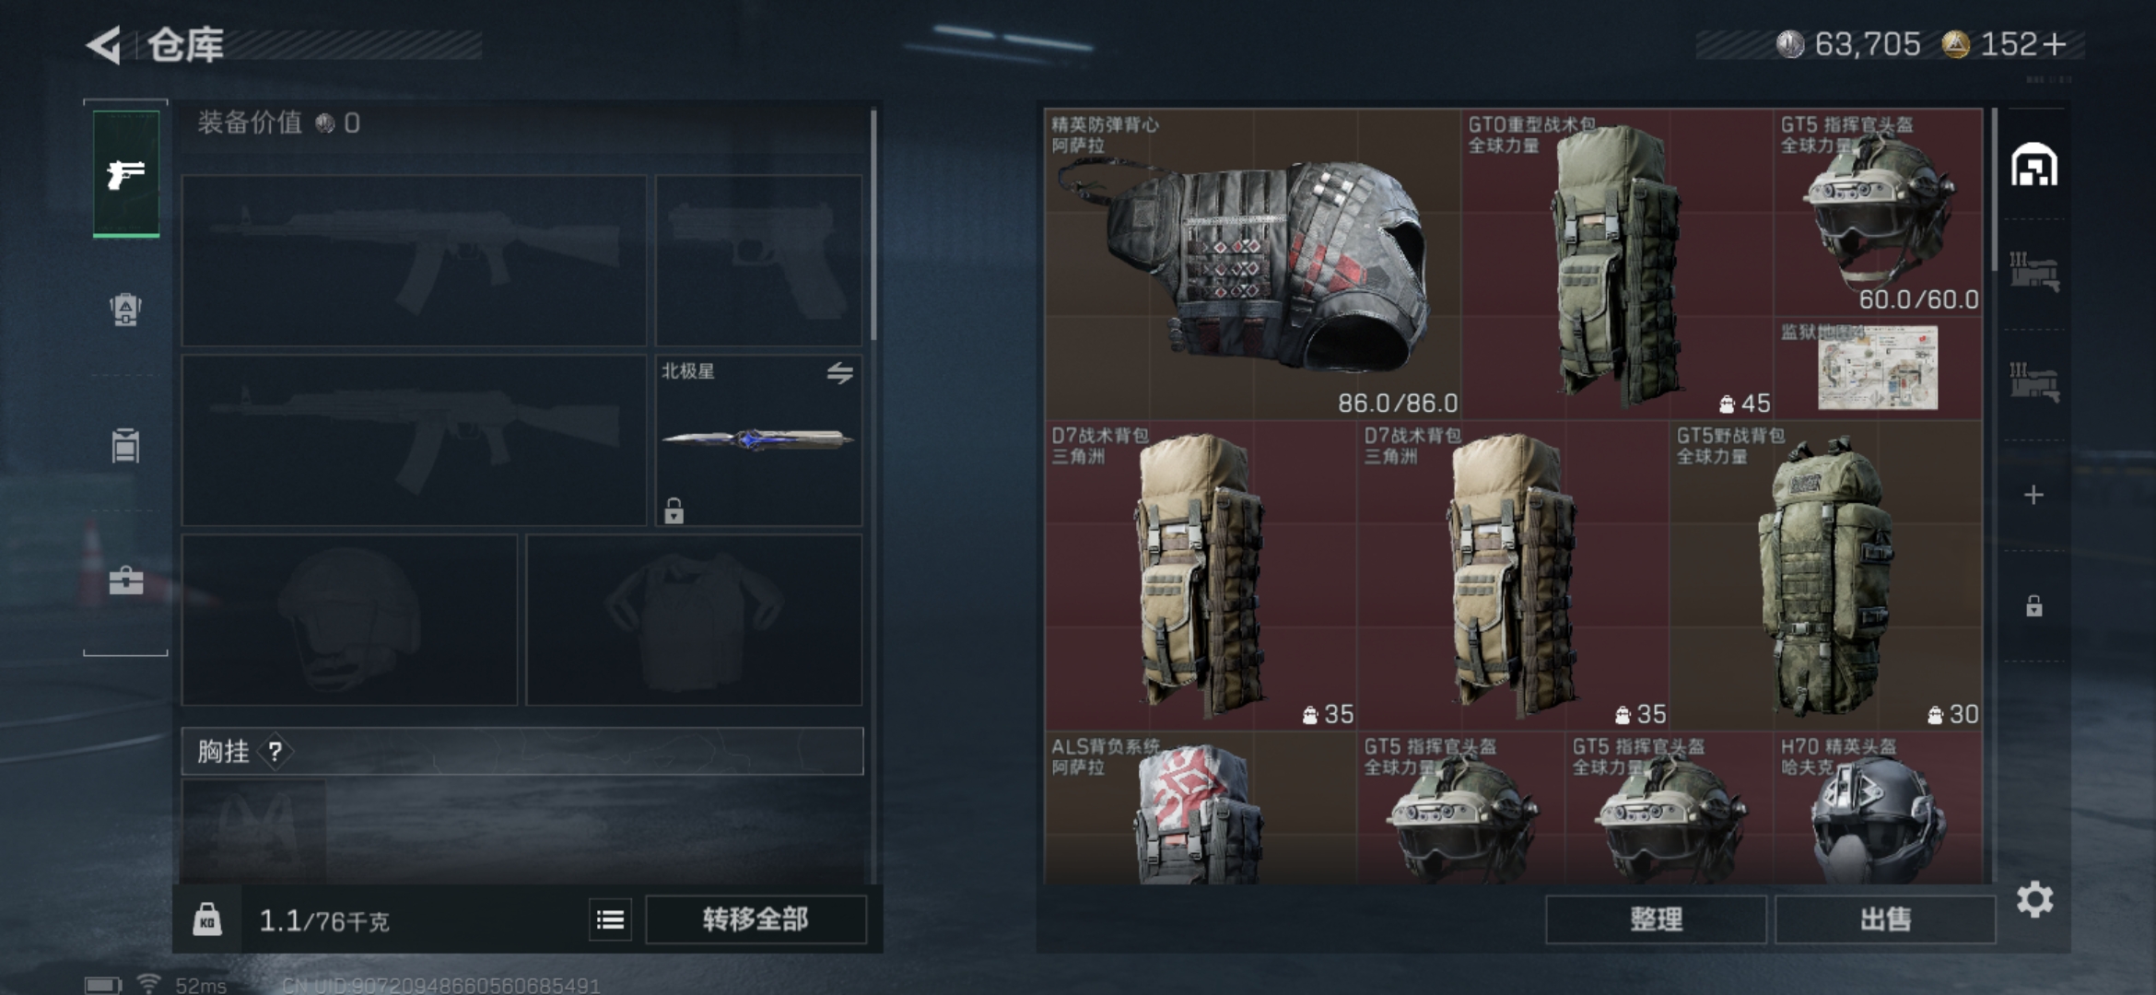The image size is (2156, 995).
Task: Open the medical briefcase category in sidebar
Action: point(126,581)
